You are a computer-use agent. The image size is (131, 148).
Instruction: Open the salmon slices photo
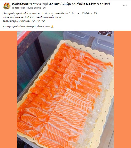click(x=65, y=89)
